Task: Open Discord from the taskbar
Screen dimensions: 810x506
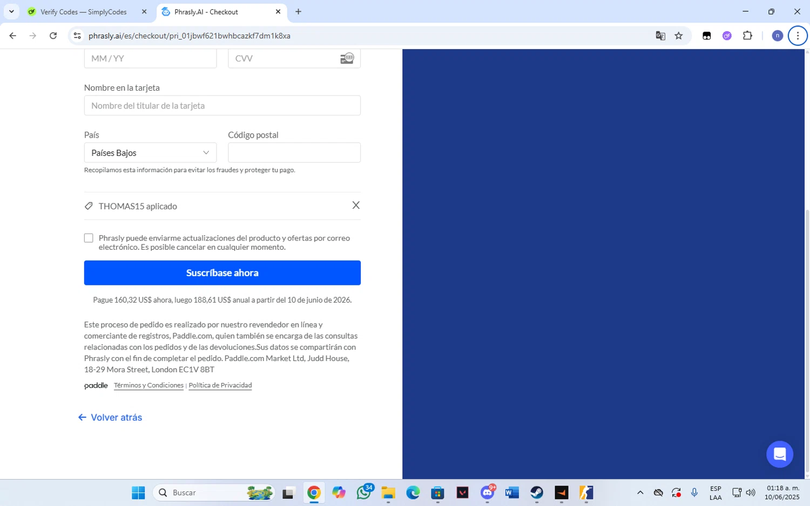Action: (x=488, y=493)
